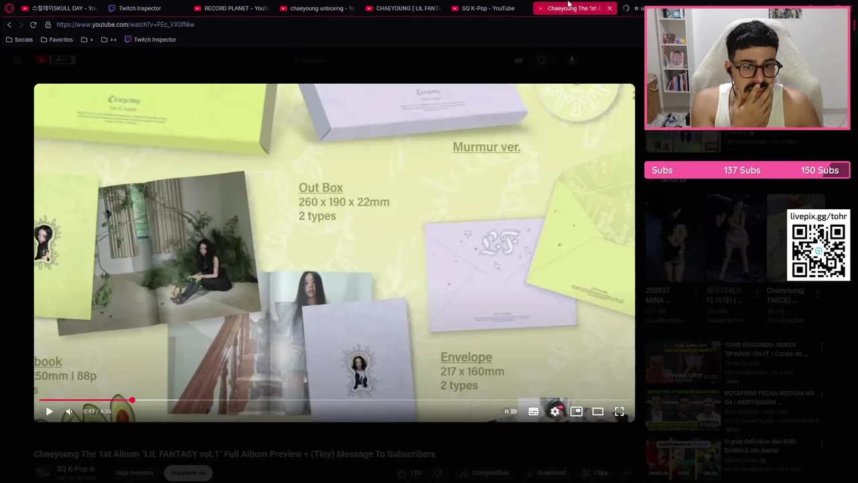Toggle subtitles with the captions icon
858x483 pixels.
click(x=534, y=411)
